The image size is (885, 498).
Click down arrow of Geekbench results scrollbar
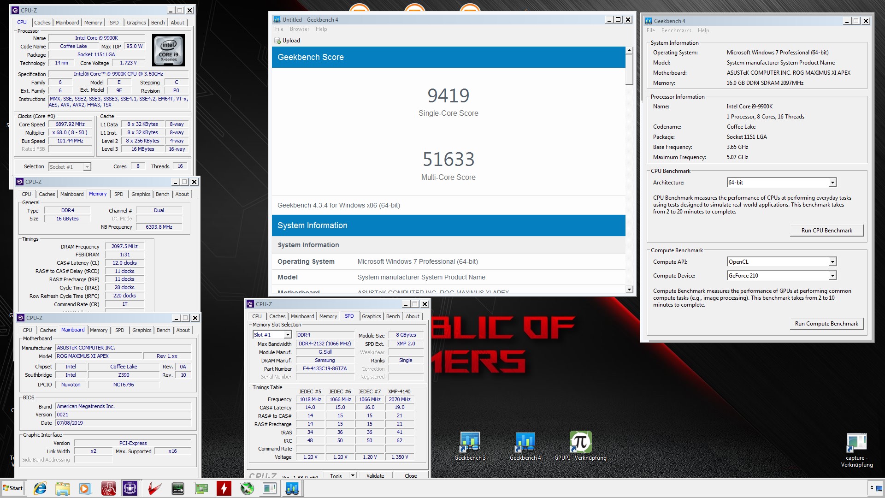point(629,290)
